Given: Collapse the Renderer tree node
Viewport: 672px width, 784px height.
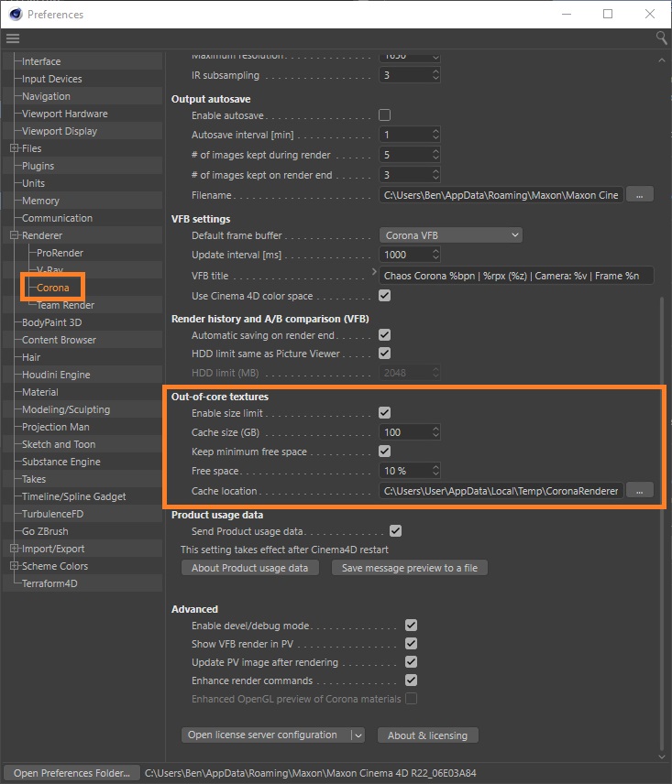Looking at the screenshot, I should pos(14,235).
